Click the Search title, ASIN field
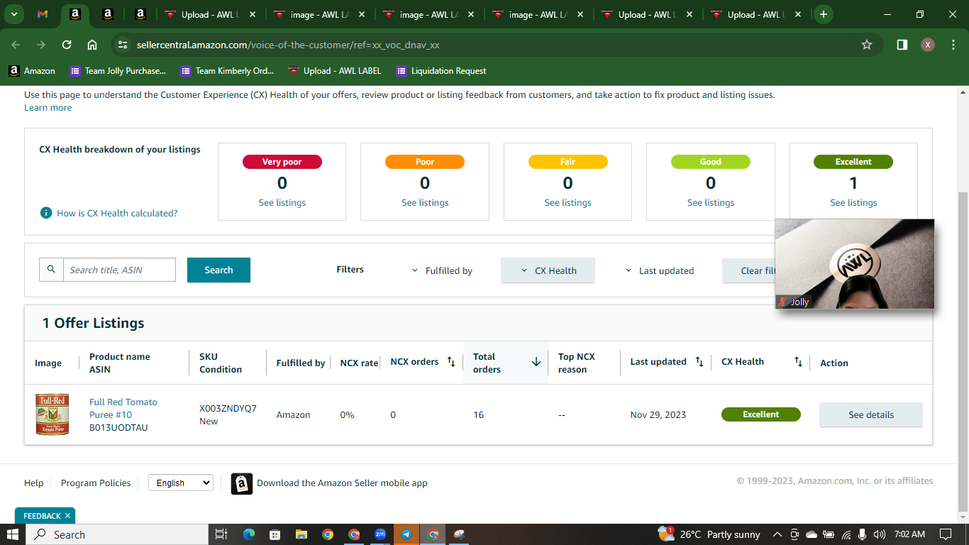This screenshot has height=545, width=969. pyautogui.click(x=119, y=270)
